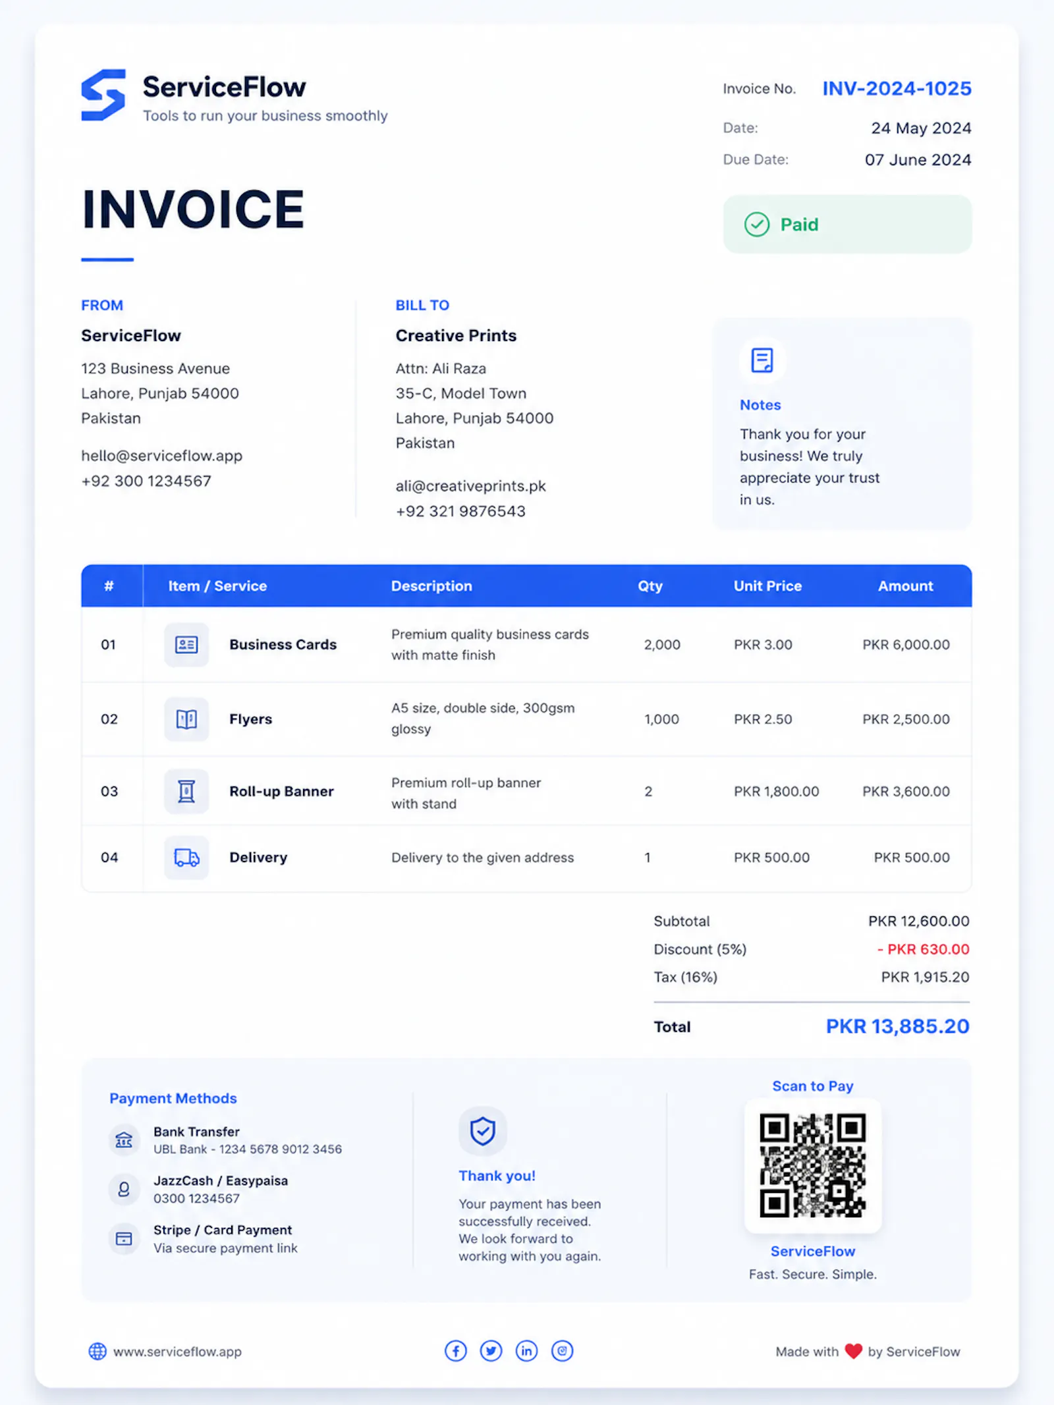Click the Description column header
Viewport: 1054px width, 1405px height.
point(431,586)
